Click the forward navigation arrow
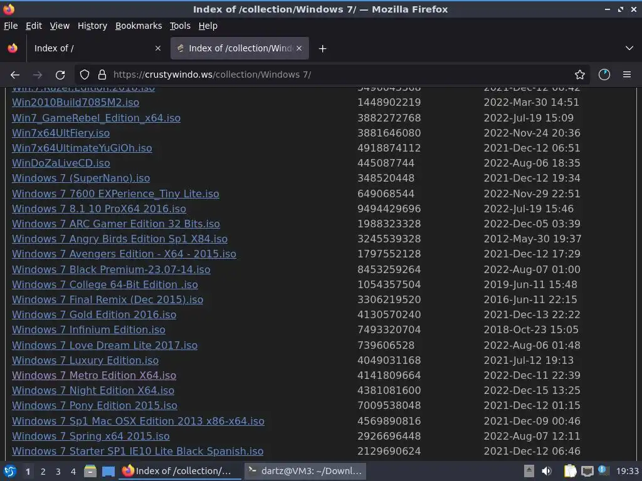 38,75
